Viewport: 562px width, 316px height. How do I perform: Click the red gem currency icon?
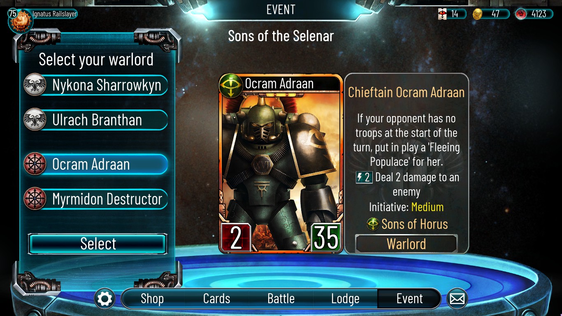coord(521,14)
